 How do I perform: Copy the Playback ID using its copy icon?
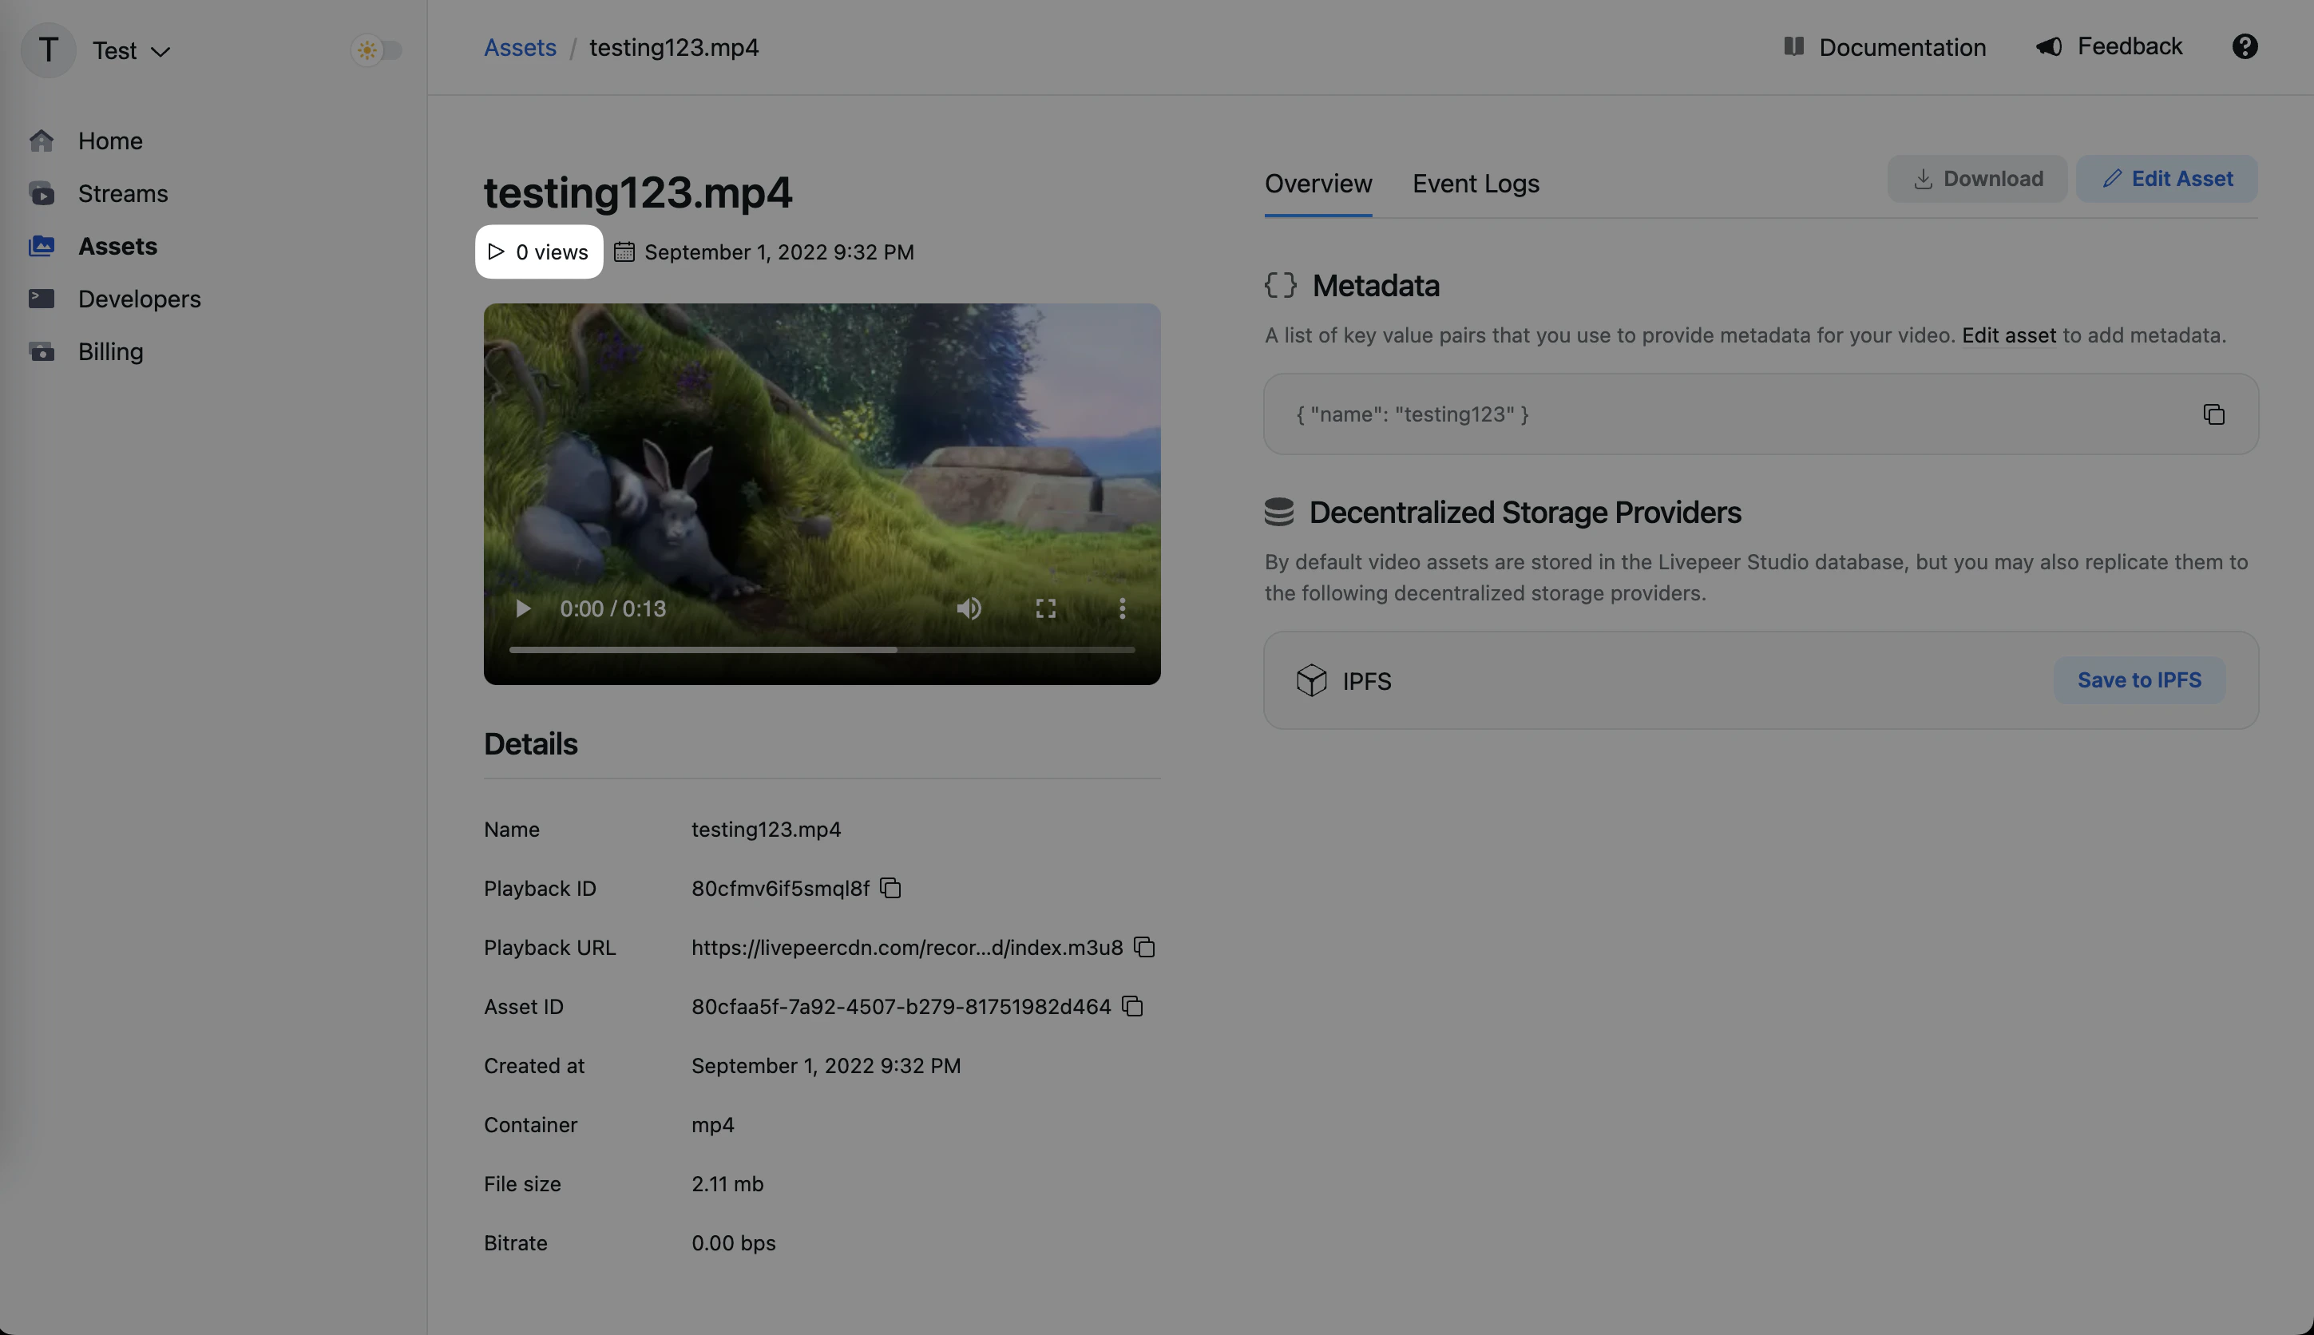click(889, 888)
